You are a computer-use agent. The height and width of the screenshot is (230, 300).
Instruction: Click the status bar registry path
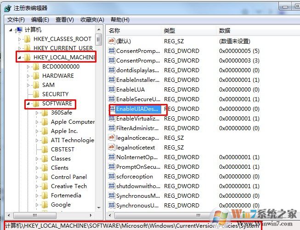(132, 225)
